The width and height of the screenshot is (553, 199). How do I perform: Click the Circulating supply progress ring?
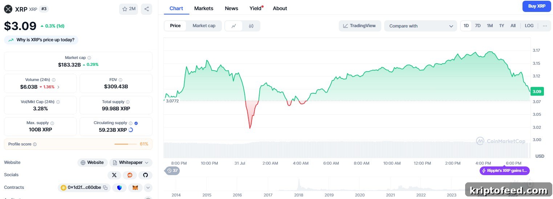point(131,130)
